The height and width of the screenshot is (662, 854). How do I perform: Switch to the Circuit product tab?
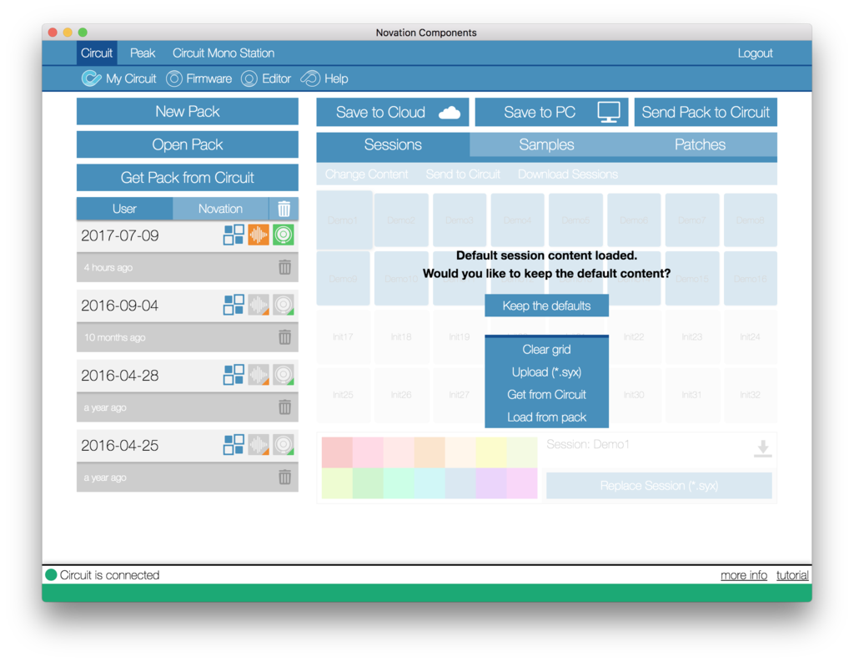[97, 53]
